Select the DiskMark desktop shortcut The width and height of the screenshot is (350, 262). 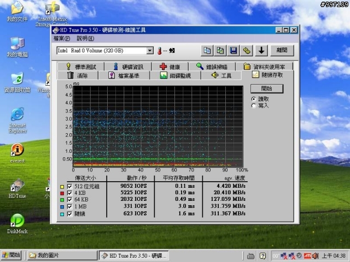[x=17, y=224]
